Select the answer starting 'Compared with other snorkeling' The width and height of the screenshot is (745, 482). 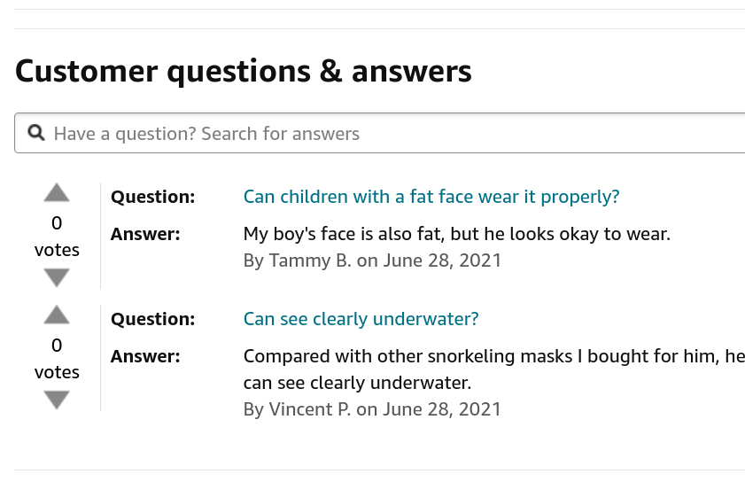(493, 357)
